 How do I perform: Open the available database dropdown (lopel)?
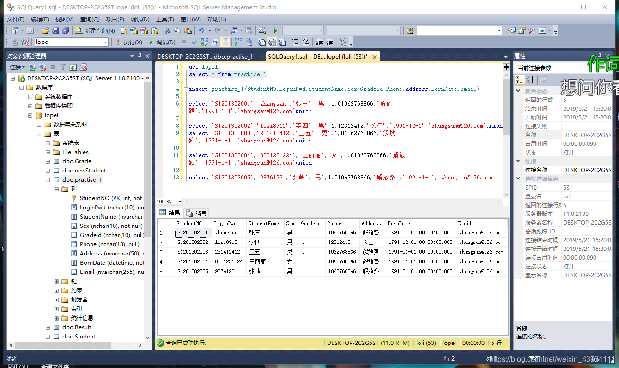coord(106,42)
